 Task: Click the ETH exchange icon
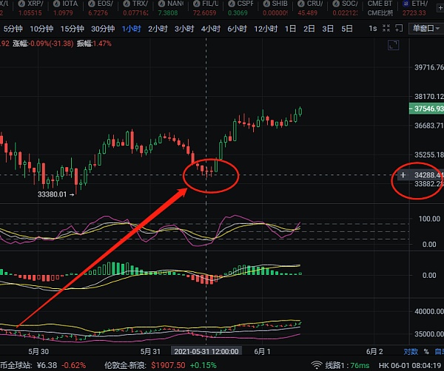(x=406, y=4)
